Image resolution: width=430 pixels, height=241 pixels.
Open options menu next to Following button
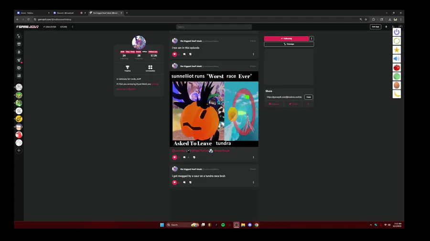[x=312, y=39]
